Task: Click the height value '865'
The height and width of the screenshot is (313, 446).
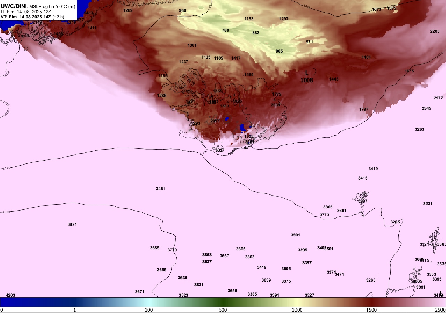Action: pos(279,51)
